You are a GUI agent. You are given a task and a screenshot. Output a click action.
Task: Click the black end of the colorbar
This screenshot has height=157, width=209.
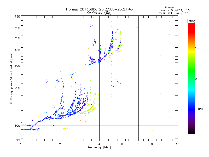pos(191,132)
